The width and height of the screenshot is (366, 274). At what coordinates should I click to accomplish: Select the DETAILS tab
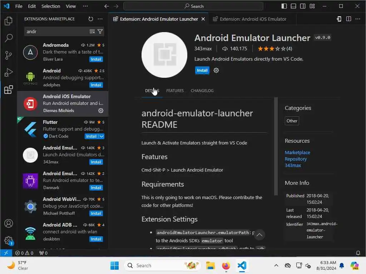point(152,91)
